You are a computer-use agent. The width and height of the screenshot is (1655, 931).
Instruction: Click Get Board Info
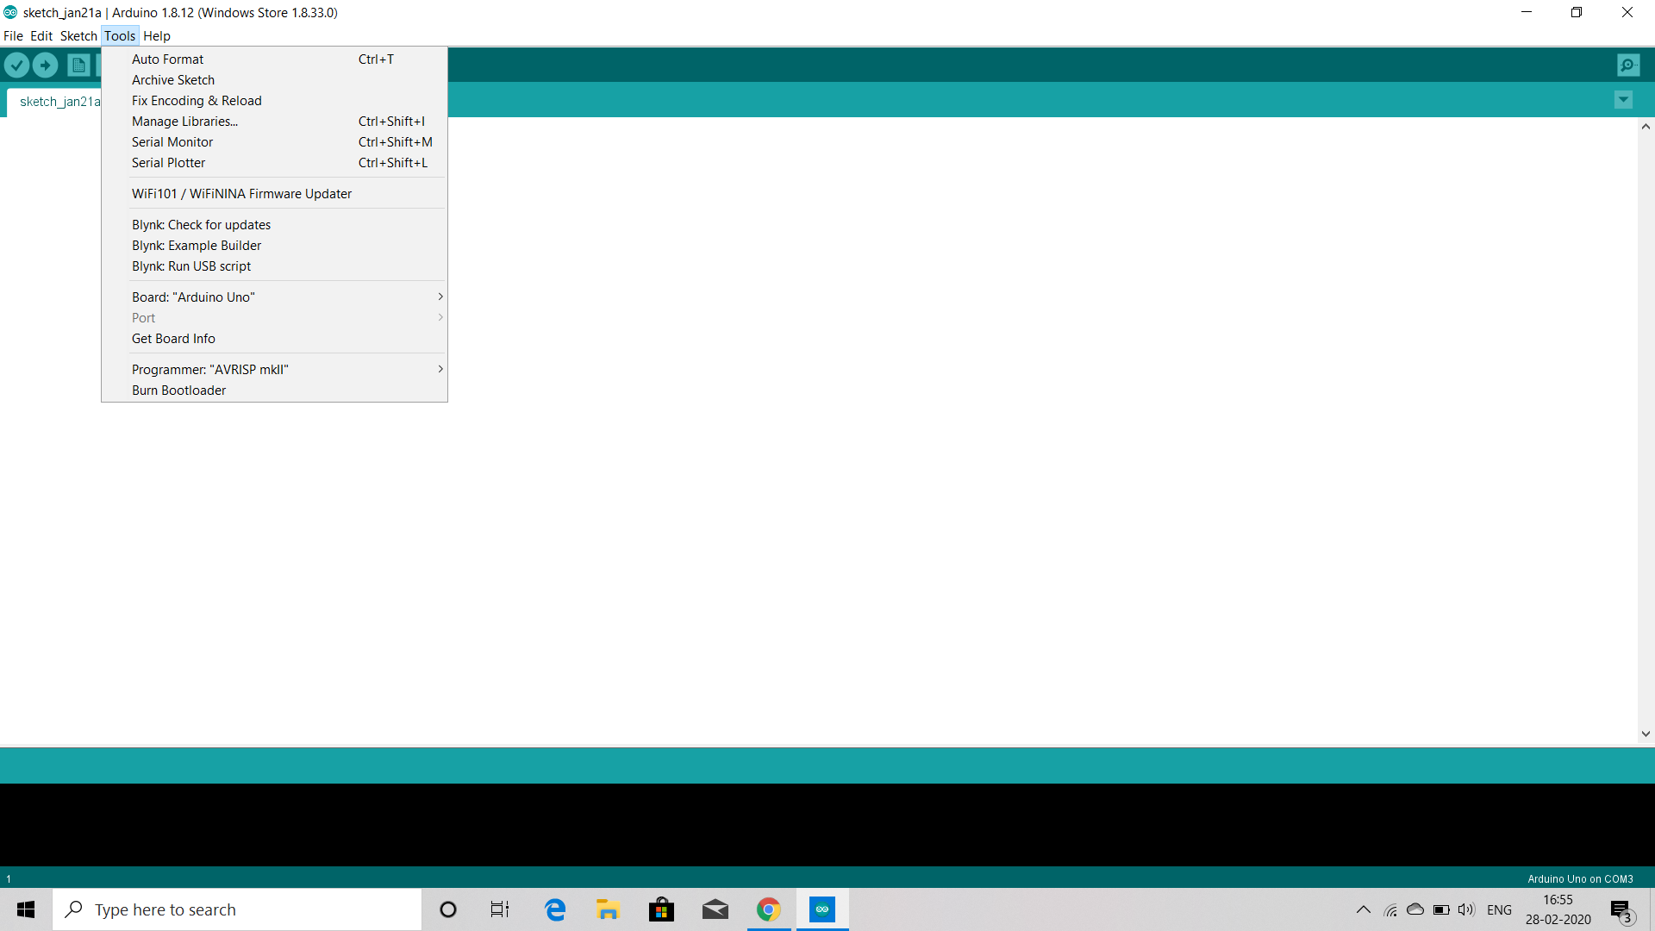(x=173, y=339)
